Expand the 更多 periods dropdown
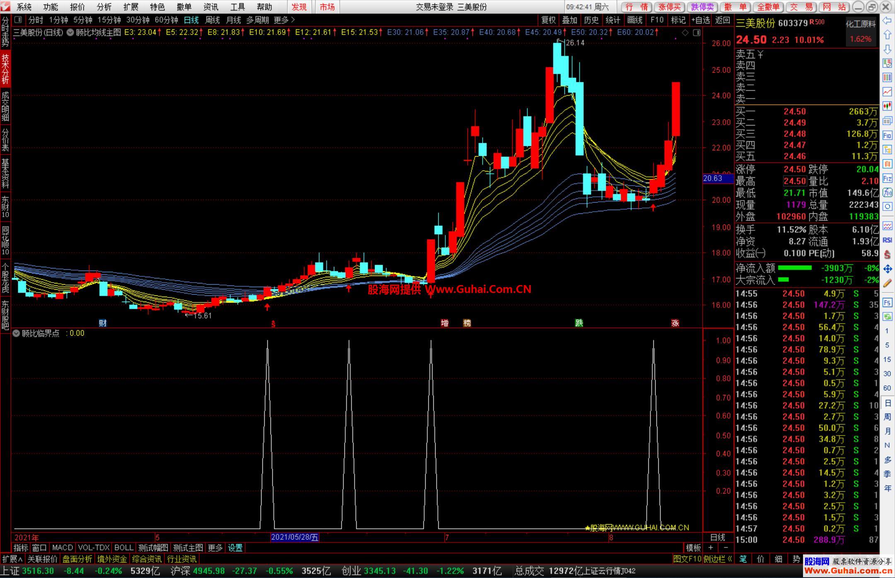895x578 pixels. 284,20
